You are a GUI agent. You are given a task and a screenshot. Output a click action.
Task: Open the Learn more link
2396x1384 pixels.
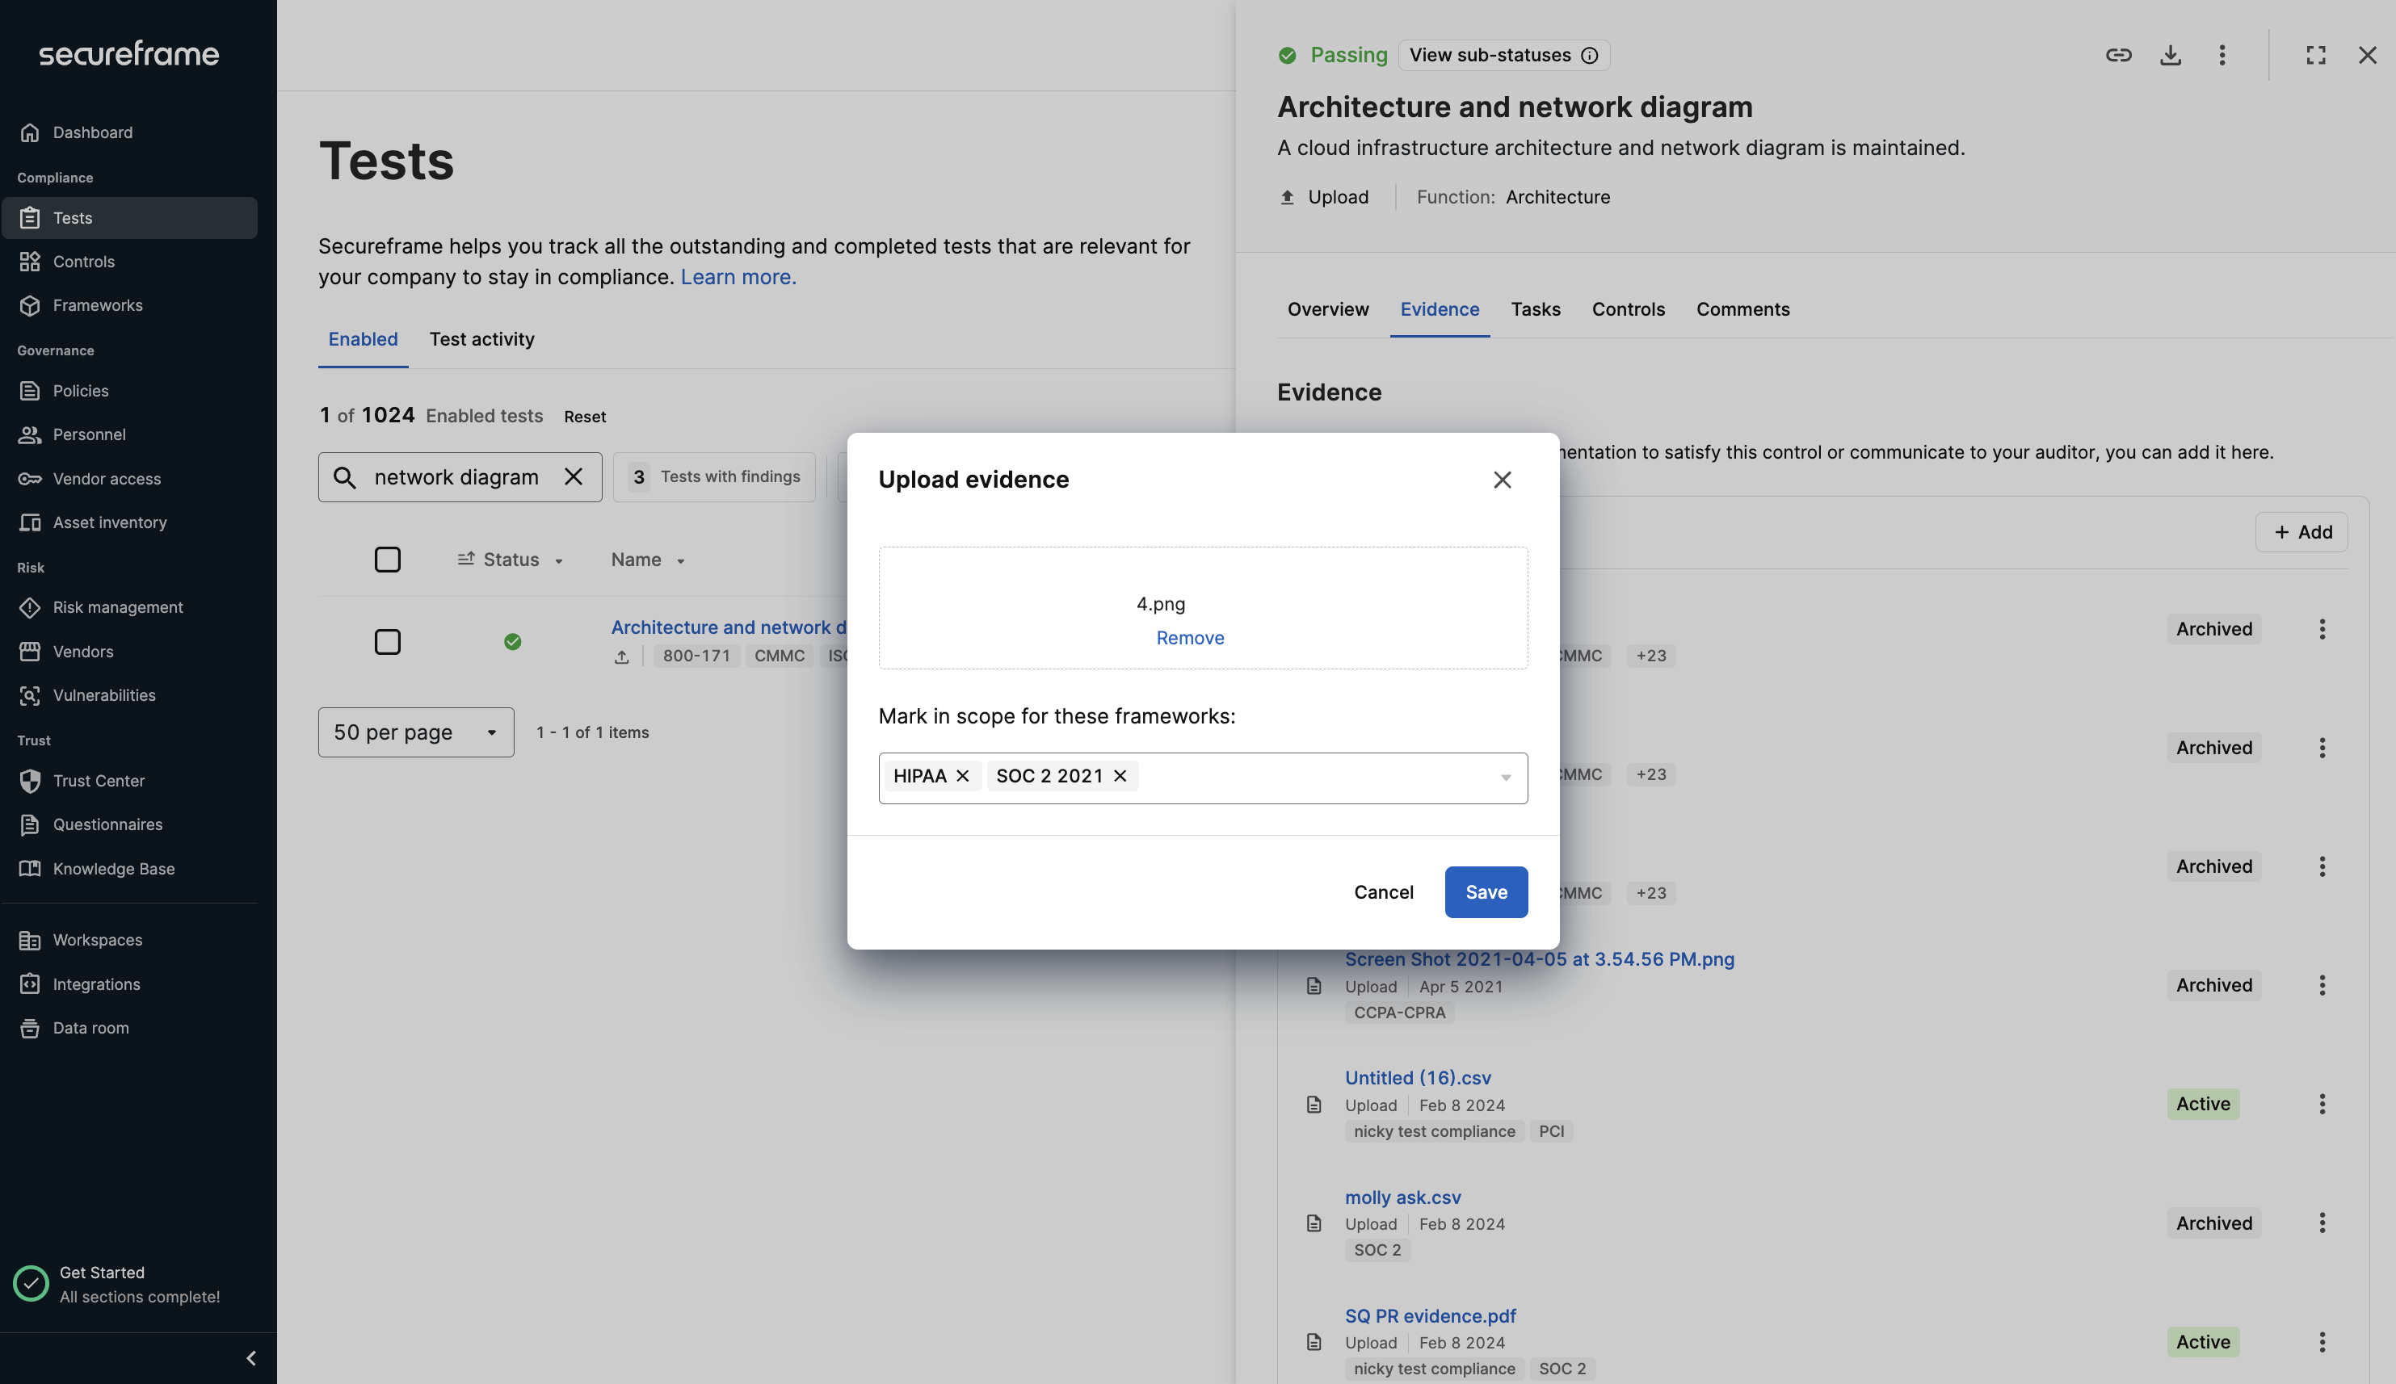[x=738, y=277]
